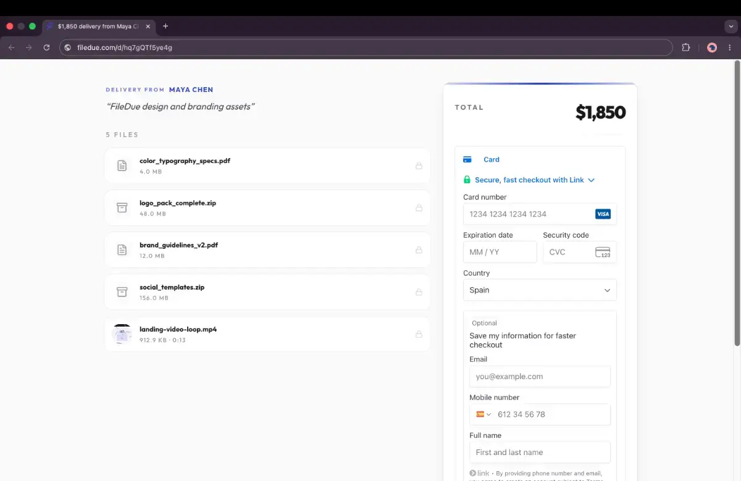Screen dimensions: 741x481
Task: Focus the CVC security code field
Action: (x=580, y=252)
